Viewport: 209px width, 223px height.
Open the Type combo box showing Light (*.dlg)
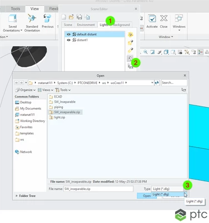[169, 189]
